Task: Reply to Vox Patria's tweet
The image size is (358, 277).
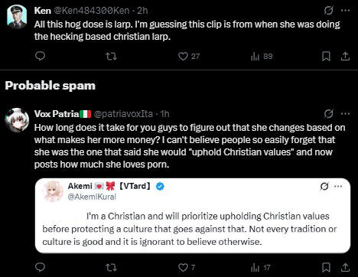Action: click(40, 267)
